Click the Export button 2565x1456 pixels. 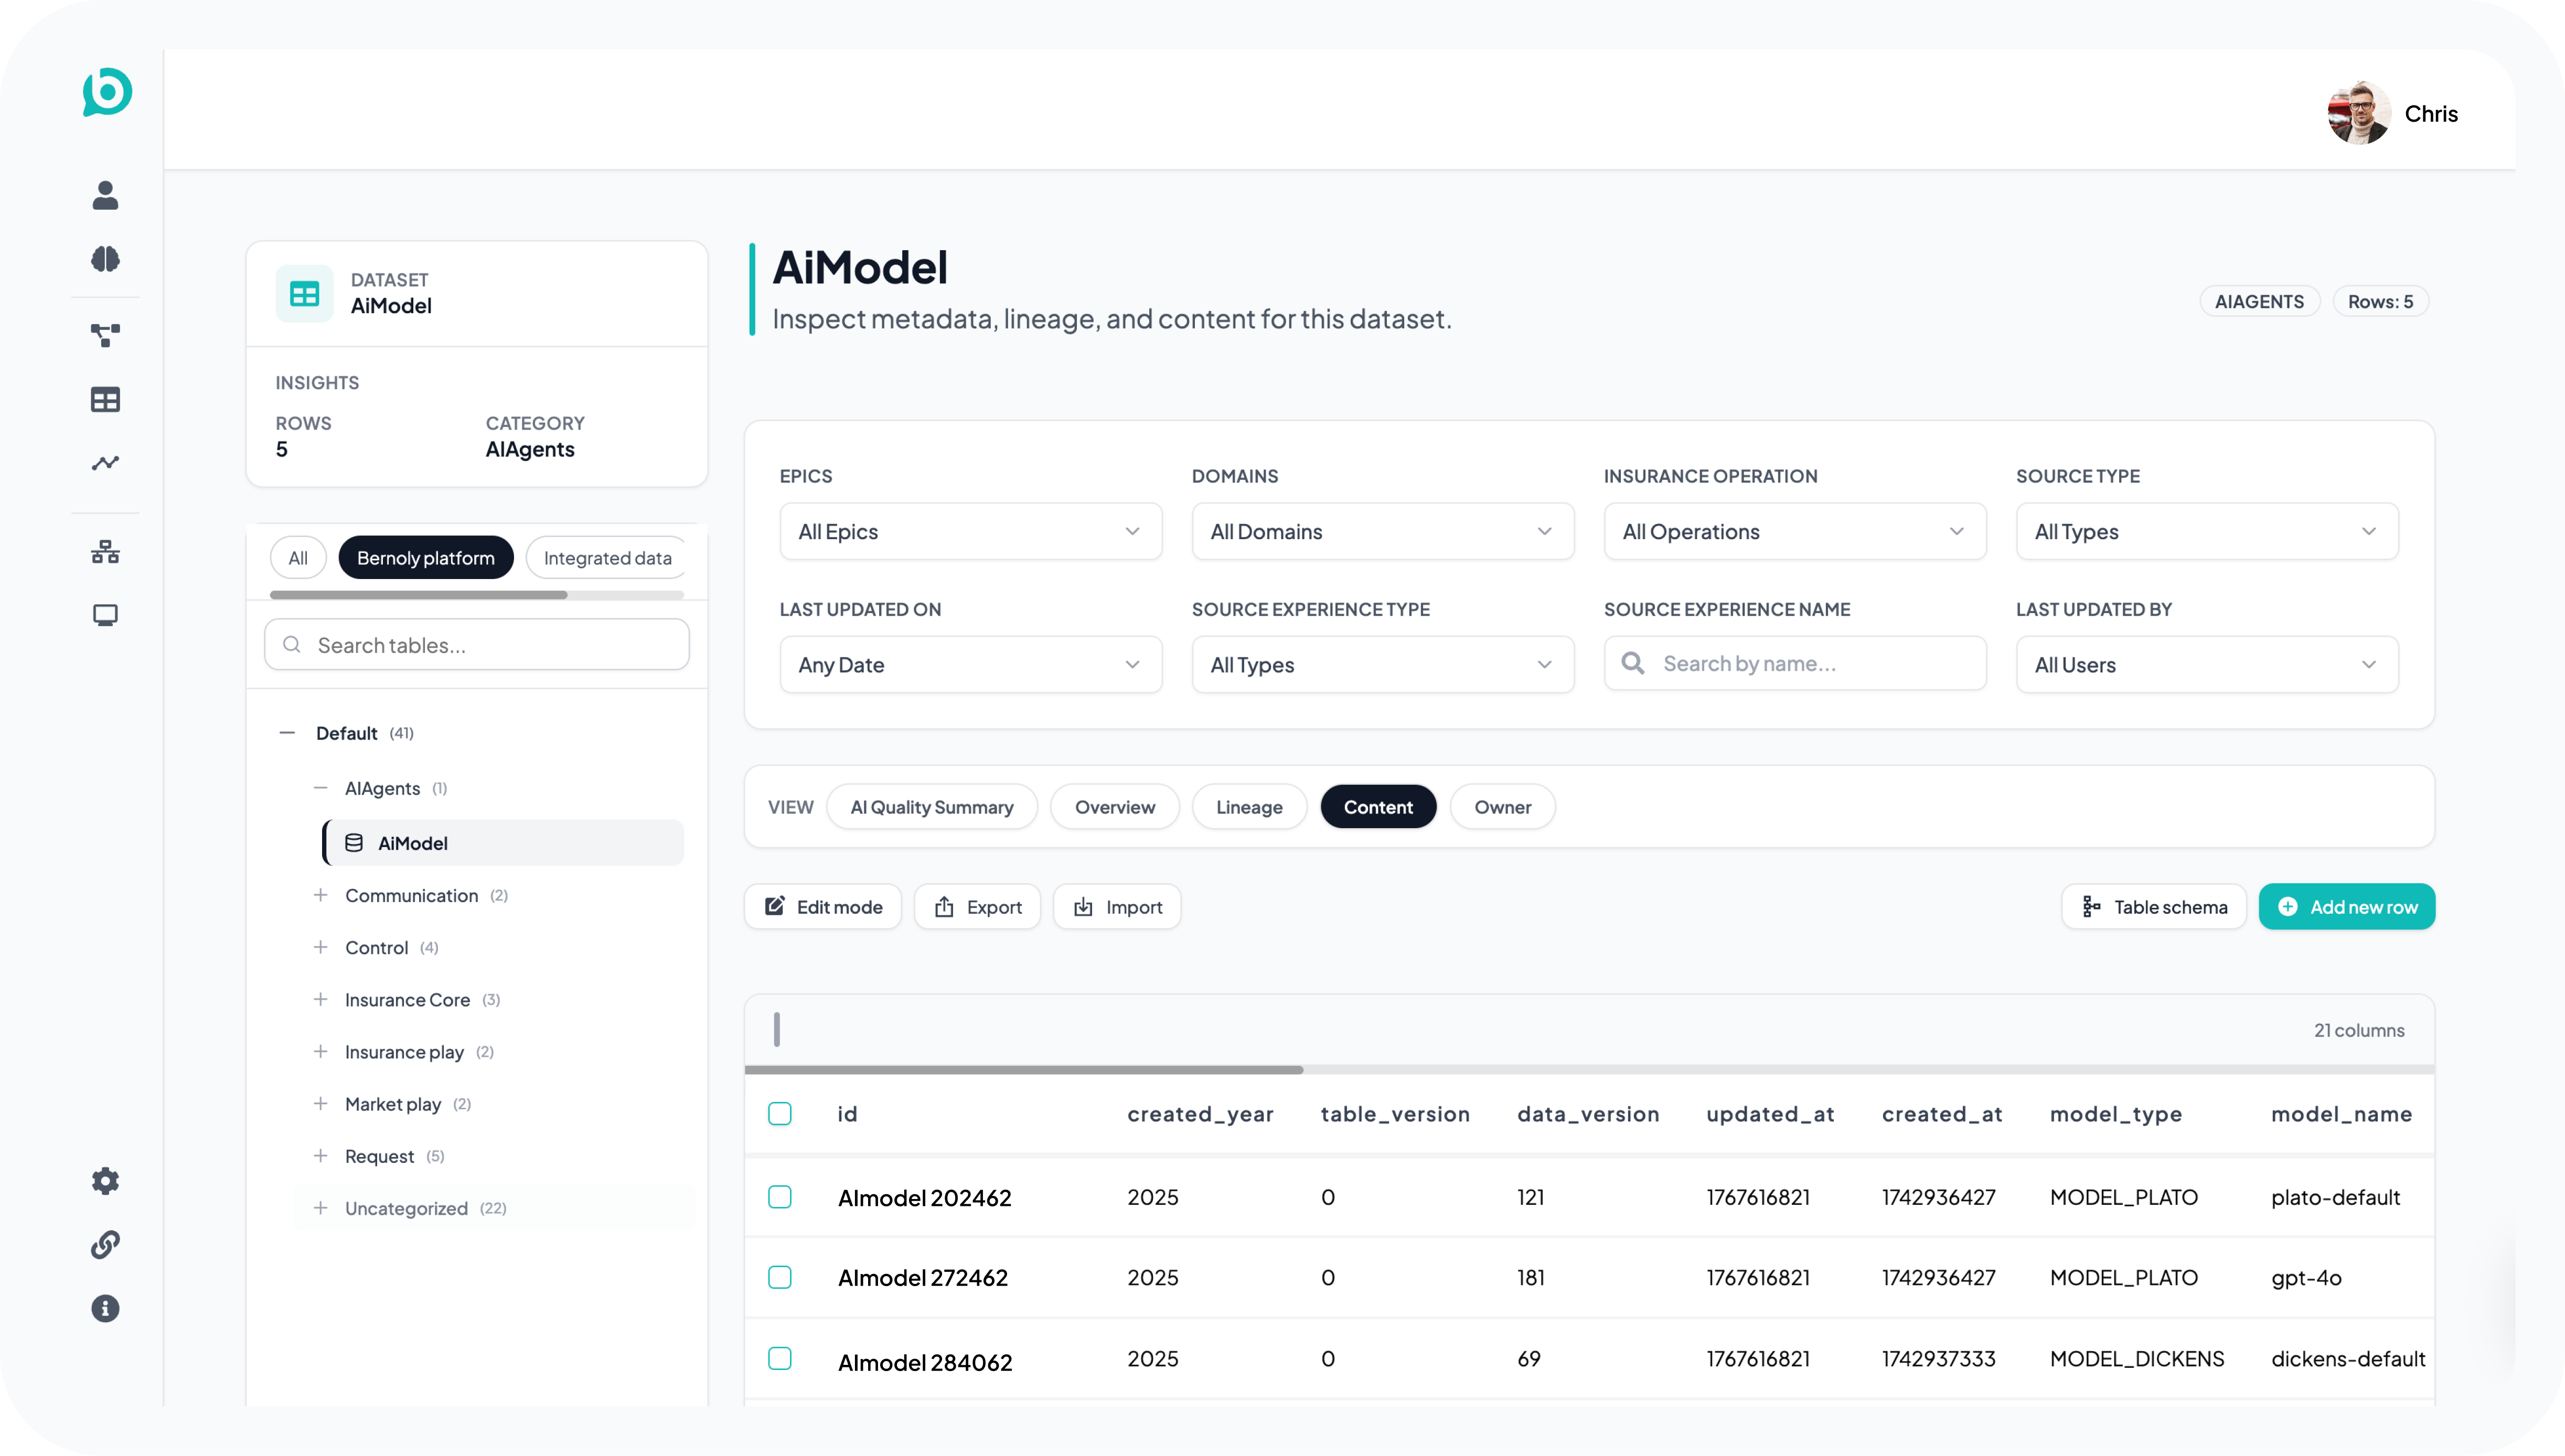coord(977,907)
